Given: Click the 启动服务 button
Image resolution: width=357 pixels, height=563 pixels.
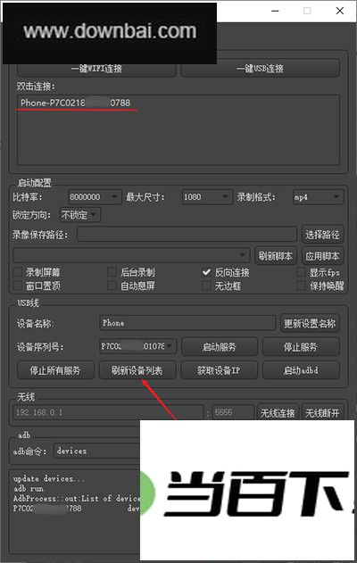Looking at the screenshot, I should click(219, 347).
